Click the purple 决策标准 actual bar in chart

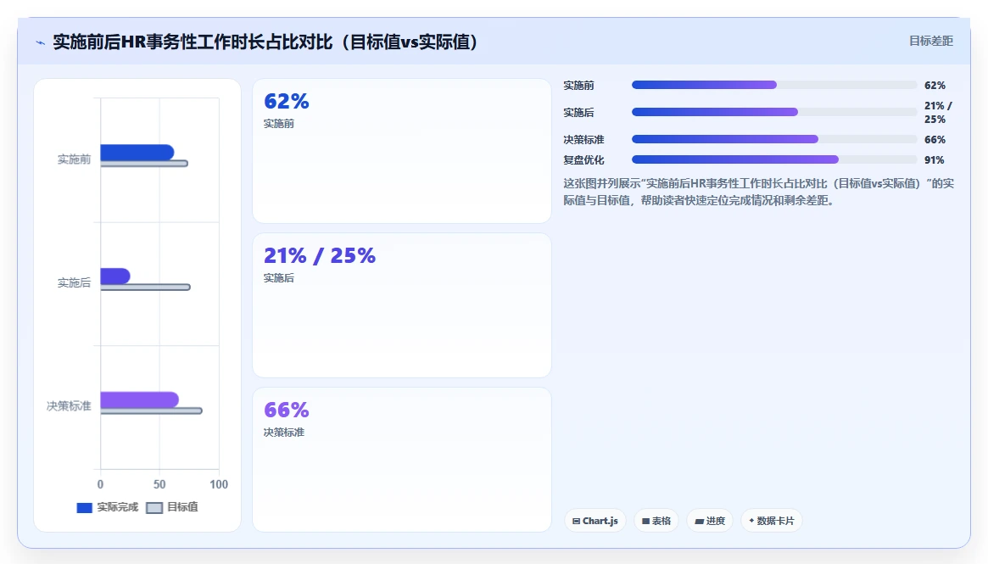139,399
